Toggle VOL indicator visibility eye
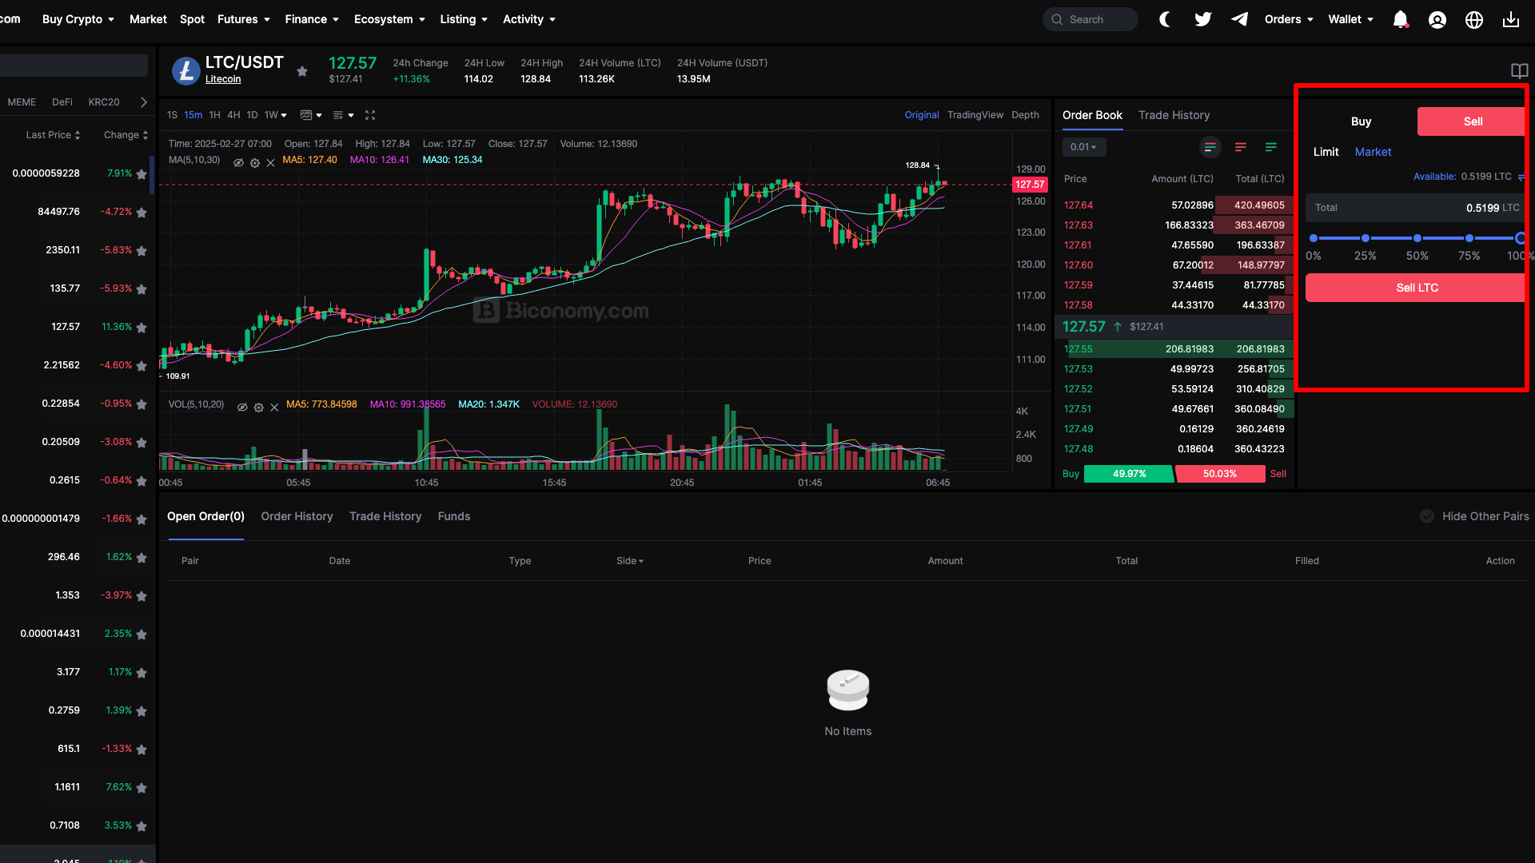This screenshot has width=1535, height=863. 242,407
